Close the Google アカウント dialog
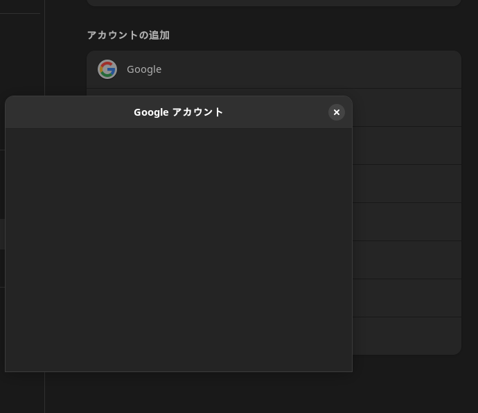Image resolution: width=478 pixels, height=413 pixels. tap(337, 112)
